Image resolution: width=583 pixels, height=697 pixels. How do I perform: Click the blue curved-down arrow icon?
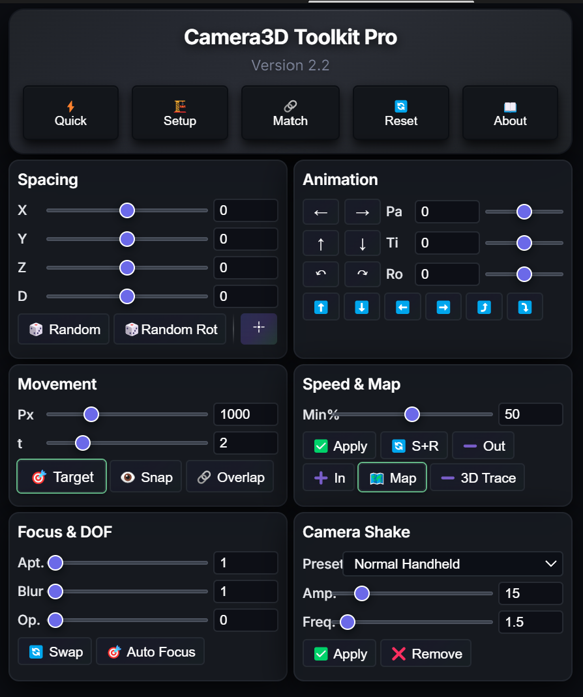point(524,307)
